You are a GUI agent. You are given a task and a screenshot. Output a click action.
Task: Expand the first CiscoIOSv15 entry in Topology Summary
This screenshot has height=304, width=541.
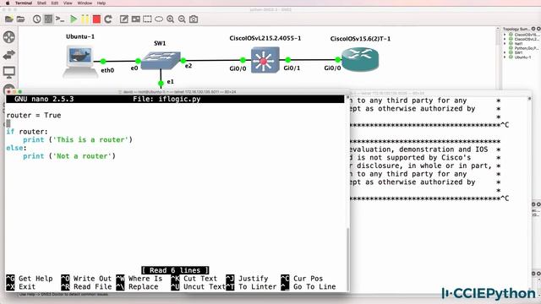click(505, 35)
